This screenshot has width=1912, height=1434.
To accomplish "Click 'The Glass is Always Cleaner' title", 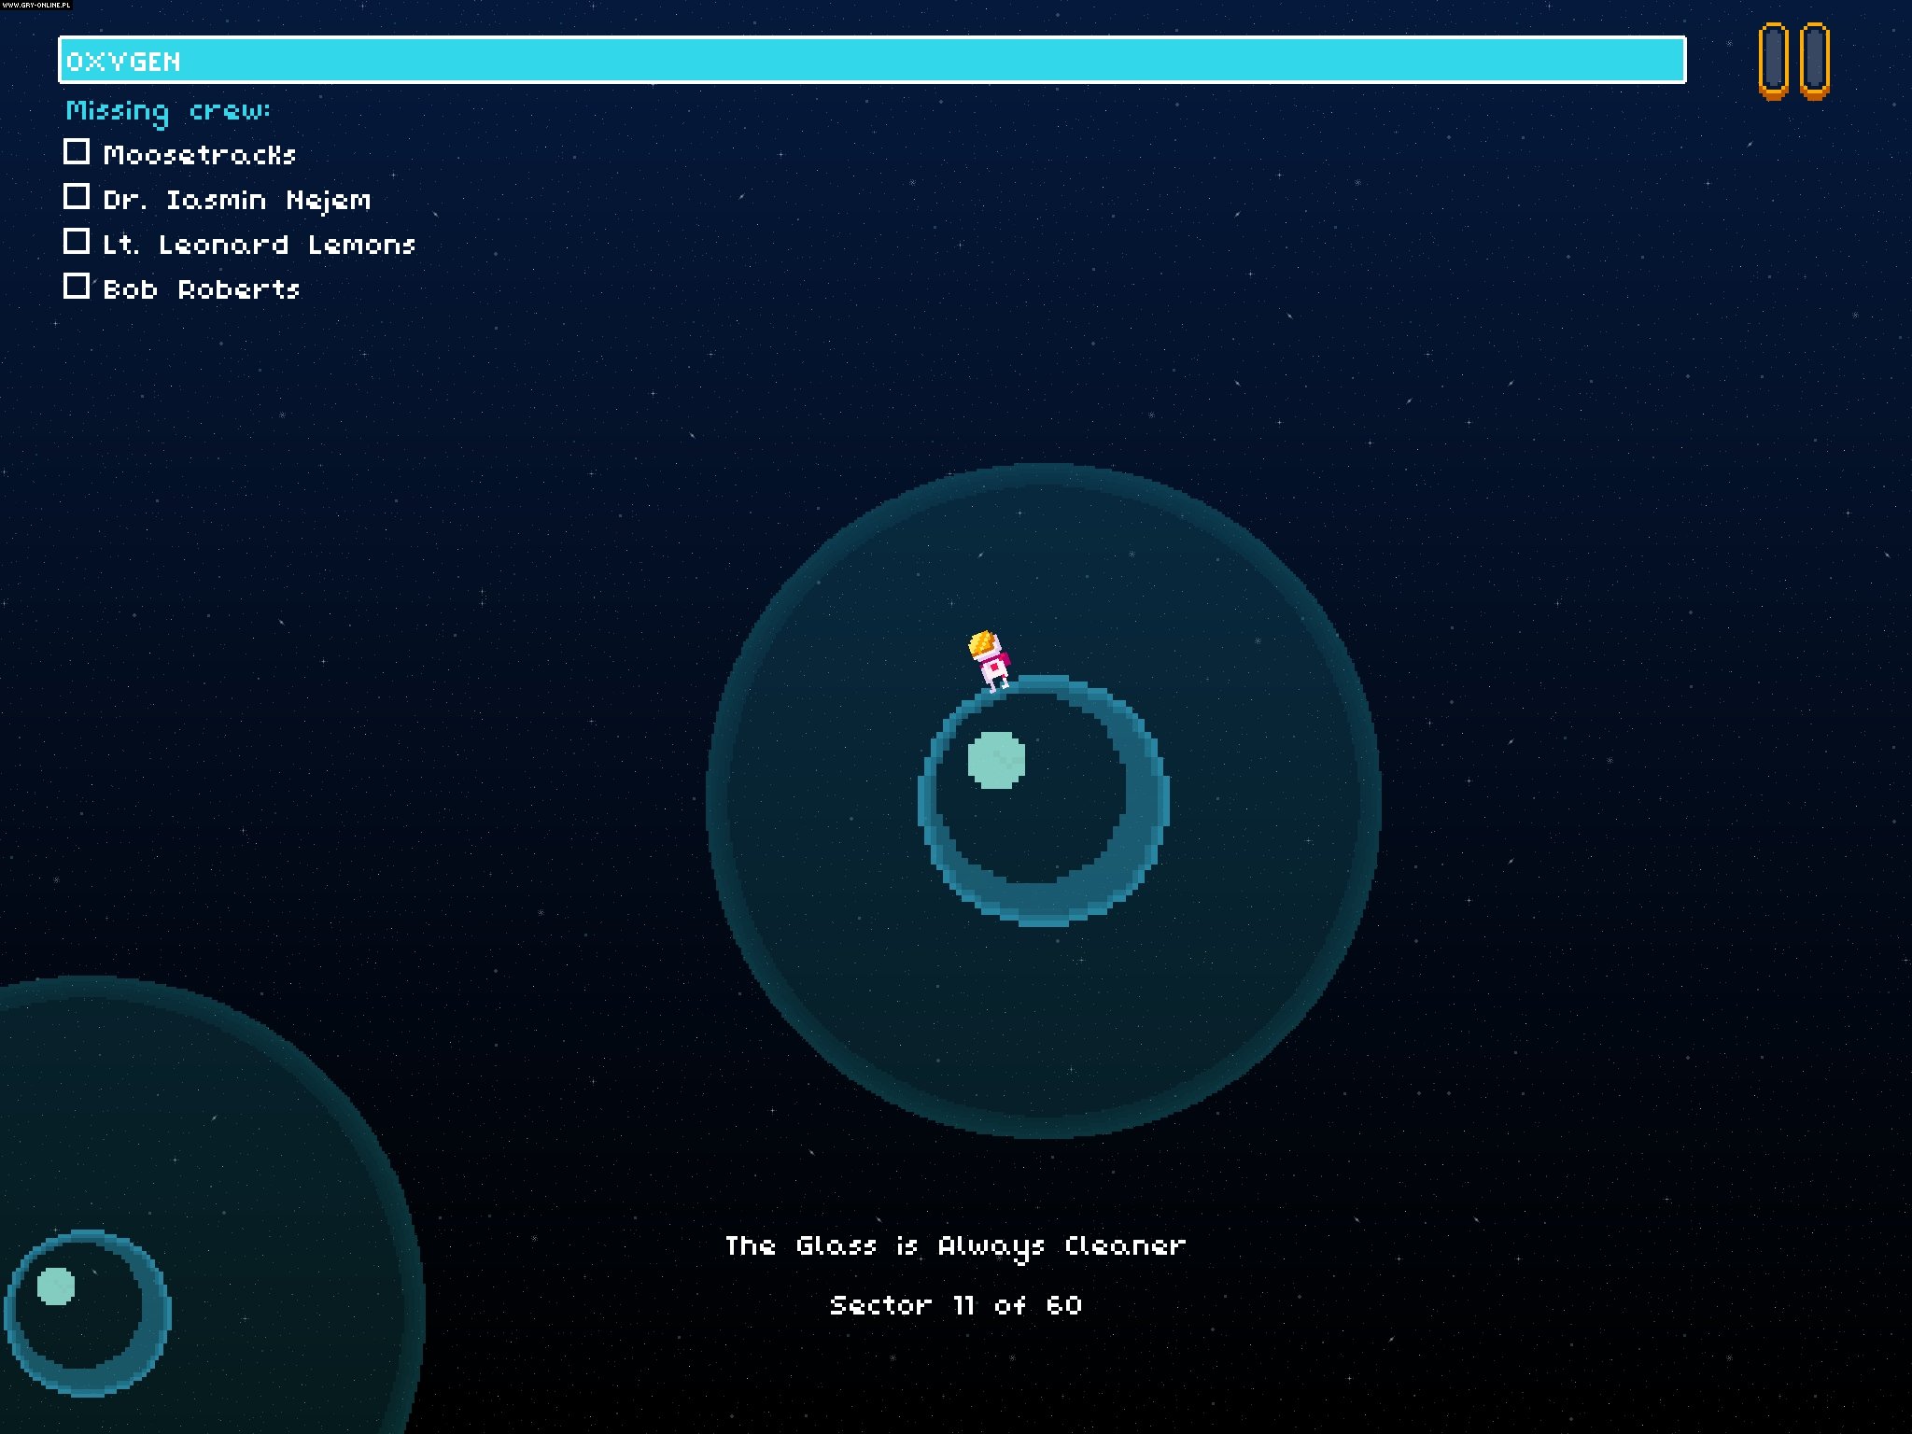I will click(955, 1245).
